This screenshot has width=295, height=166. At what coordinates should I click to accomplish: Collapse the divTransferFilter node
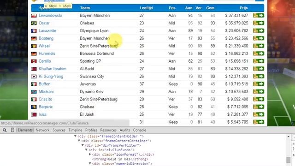[x=83, y=145]
